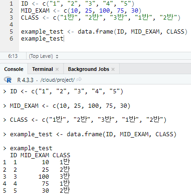Click empty line 4 number in gutter

tap(11, 25)
